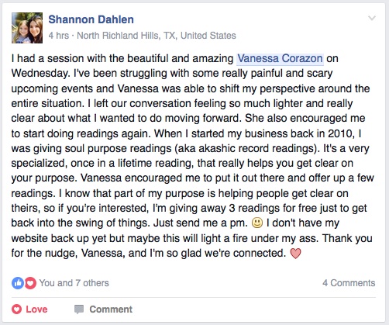Click the 4 hrs timestamp
The image size is (389, 325).
pyautogui.click(x=59, y=36)
